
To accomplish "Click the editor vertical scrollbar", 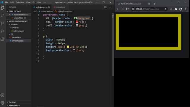I will (113, 44).
